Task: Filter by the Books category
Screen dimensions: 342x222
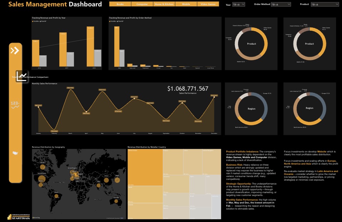Action: tap(120, 5)
